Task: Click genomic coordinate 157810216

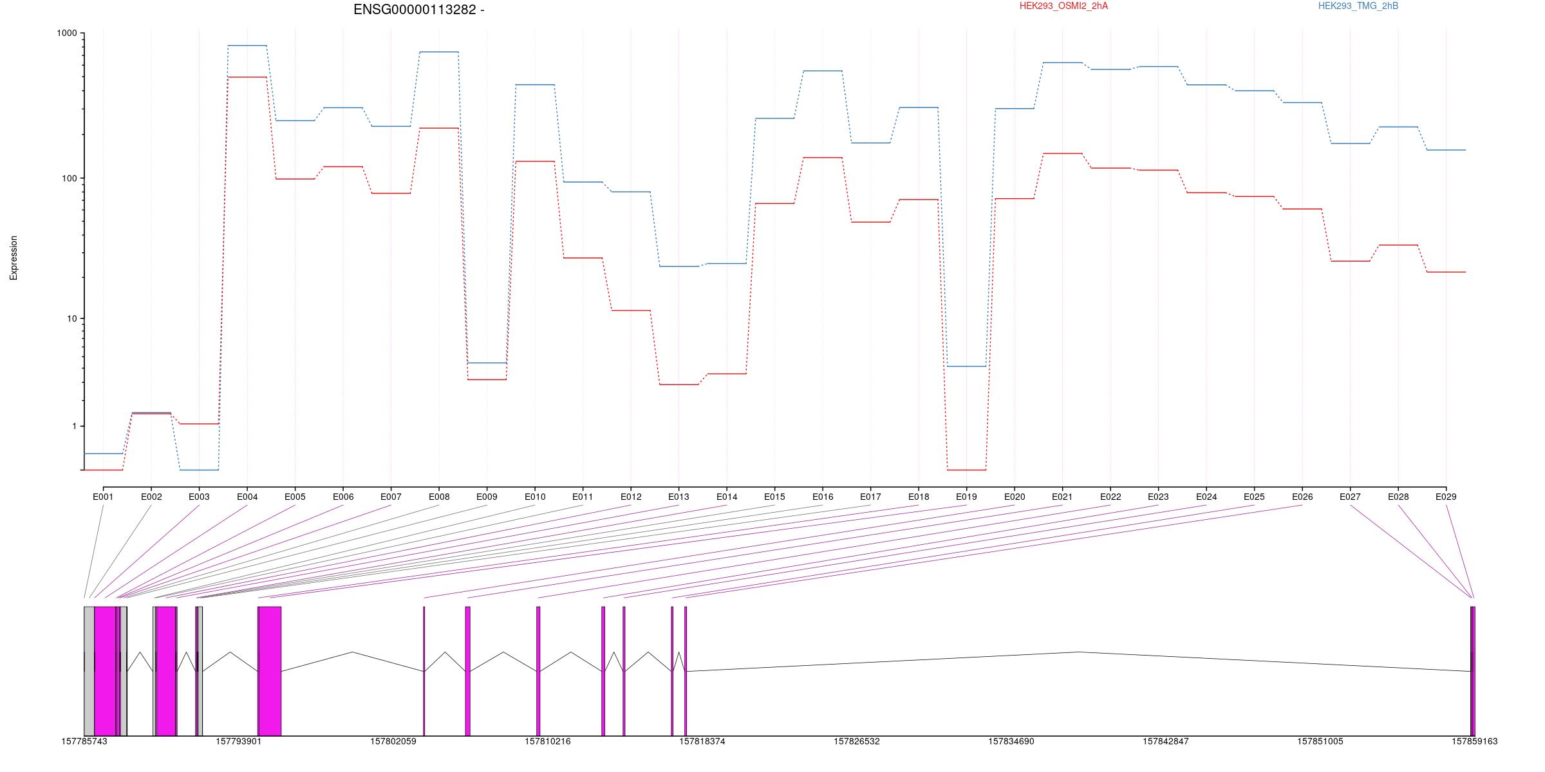Action: [x=548, y=741]
